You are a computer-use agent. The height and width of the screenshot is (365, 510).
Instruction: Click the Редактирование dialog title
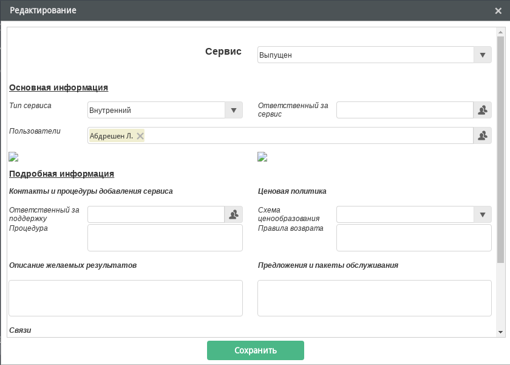[43, 10]
